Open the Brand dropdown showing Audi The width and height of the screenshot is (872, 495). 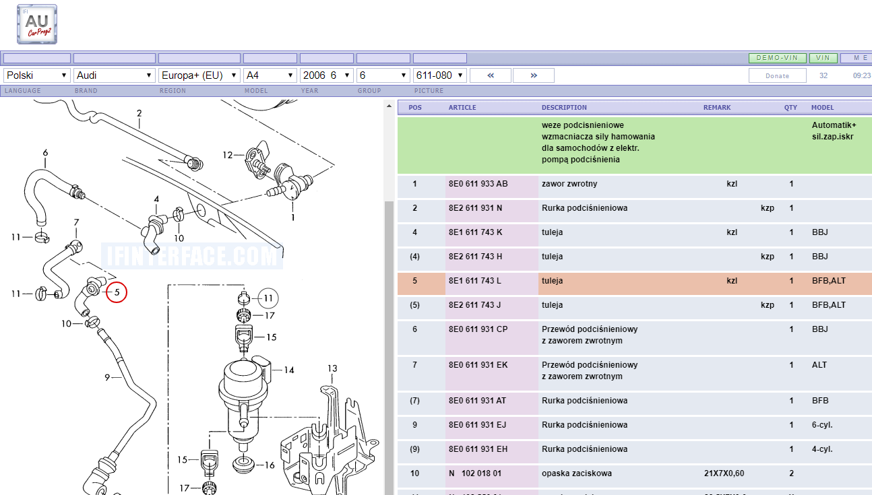[x=115, y=75]
